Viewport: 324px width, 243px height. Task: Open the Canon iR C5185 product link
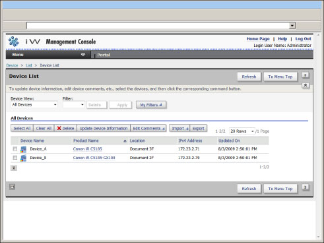88,149
